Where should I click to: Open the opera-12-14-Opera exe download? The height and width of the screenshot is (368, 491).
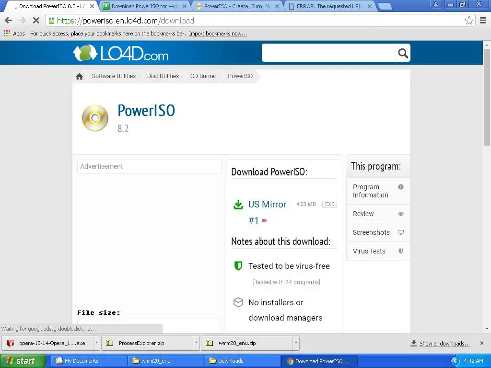tap(48, 343)
